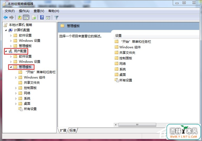Click 桌面 label in right pane
Image resolution: width=202 pixels, height=141 pixels.
123,75
